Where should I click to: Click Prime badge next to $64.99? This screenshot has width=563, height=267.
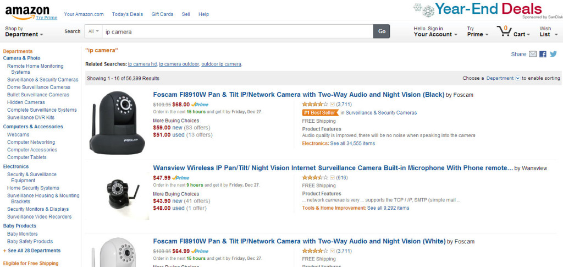point(200,251)
